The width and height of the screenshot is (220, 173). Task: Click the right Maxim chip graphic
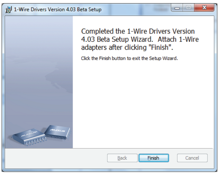pyautogui.click(x=56, y=131)
